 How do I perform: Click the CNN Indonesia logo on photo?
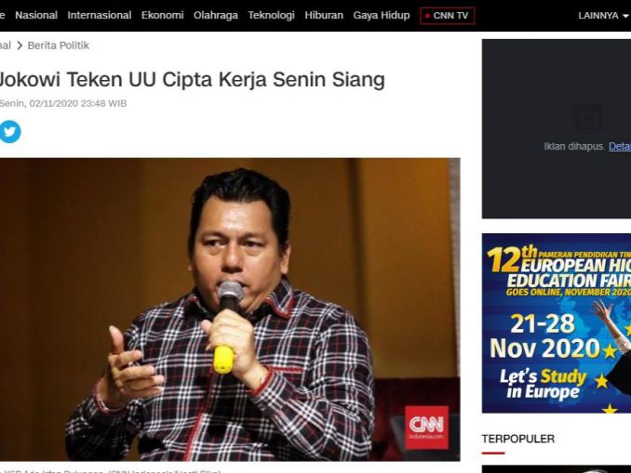tap(426, 427)
